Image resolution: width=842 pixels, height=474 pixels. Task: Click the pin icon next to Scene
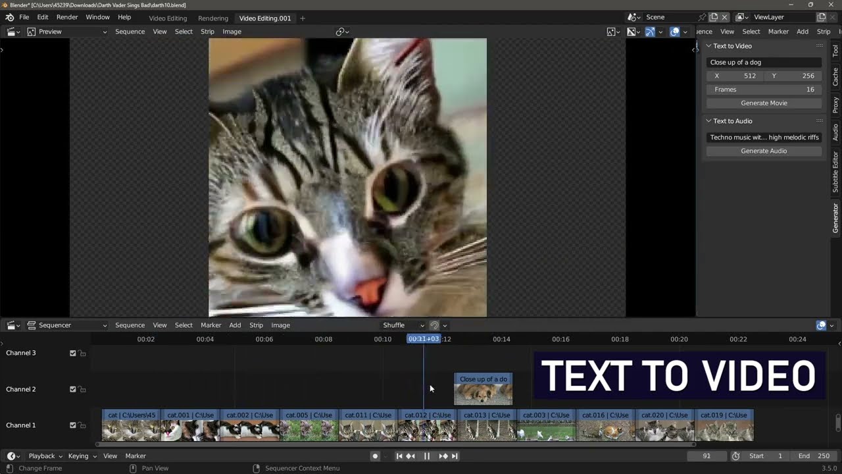(x=703, y=16)
